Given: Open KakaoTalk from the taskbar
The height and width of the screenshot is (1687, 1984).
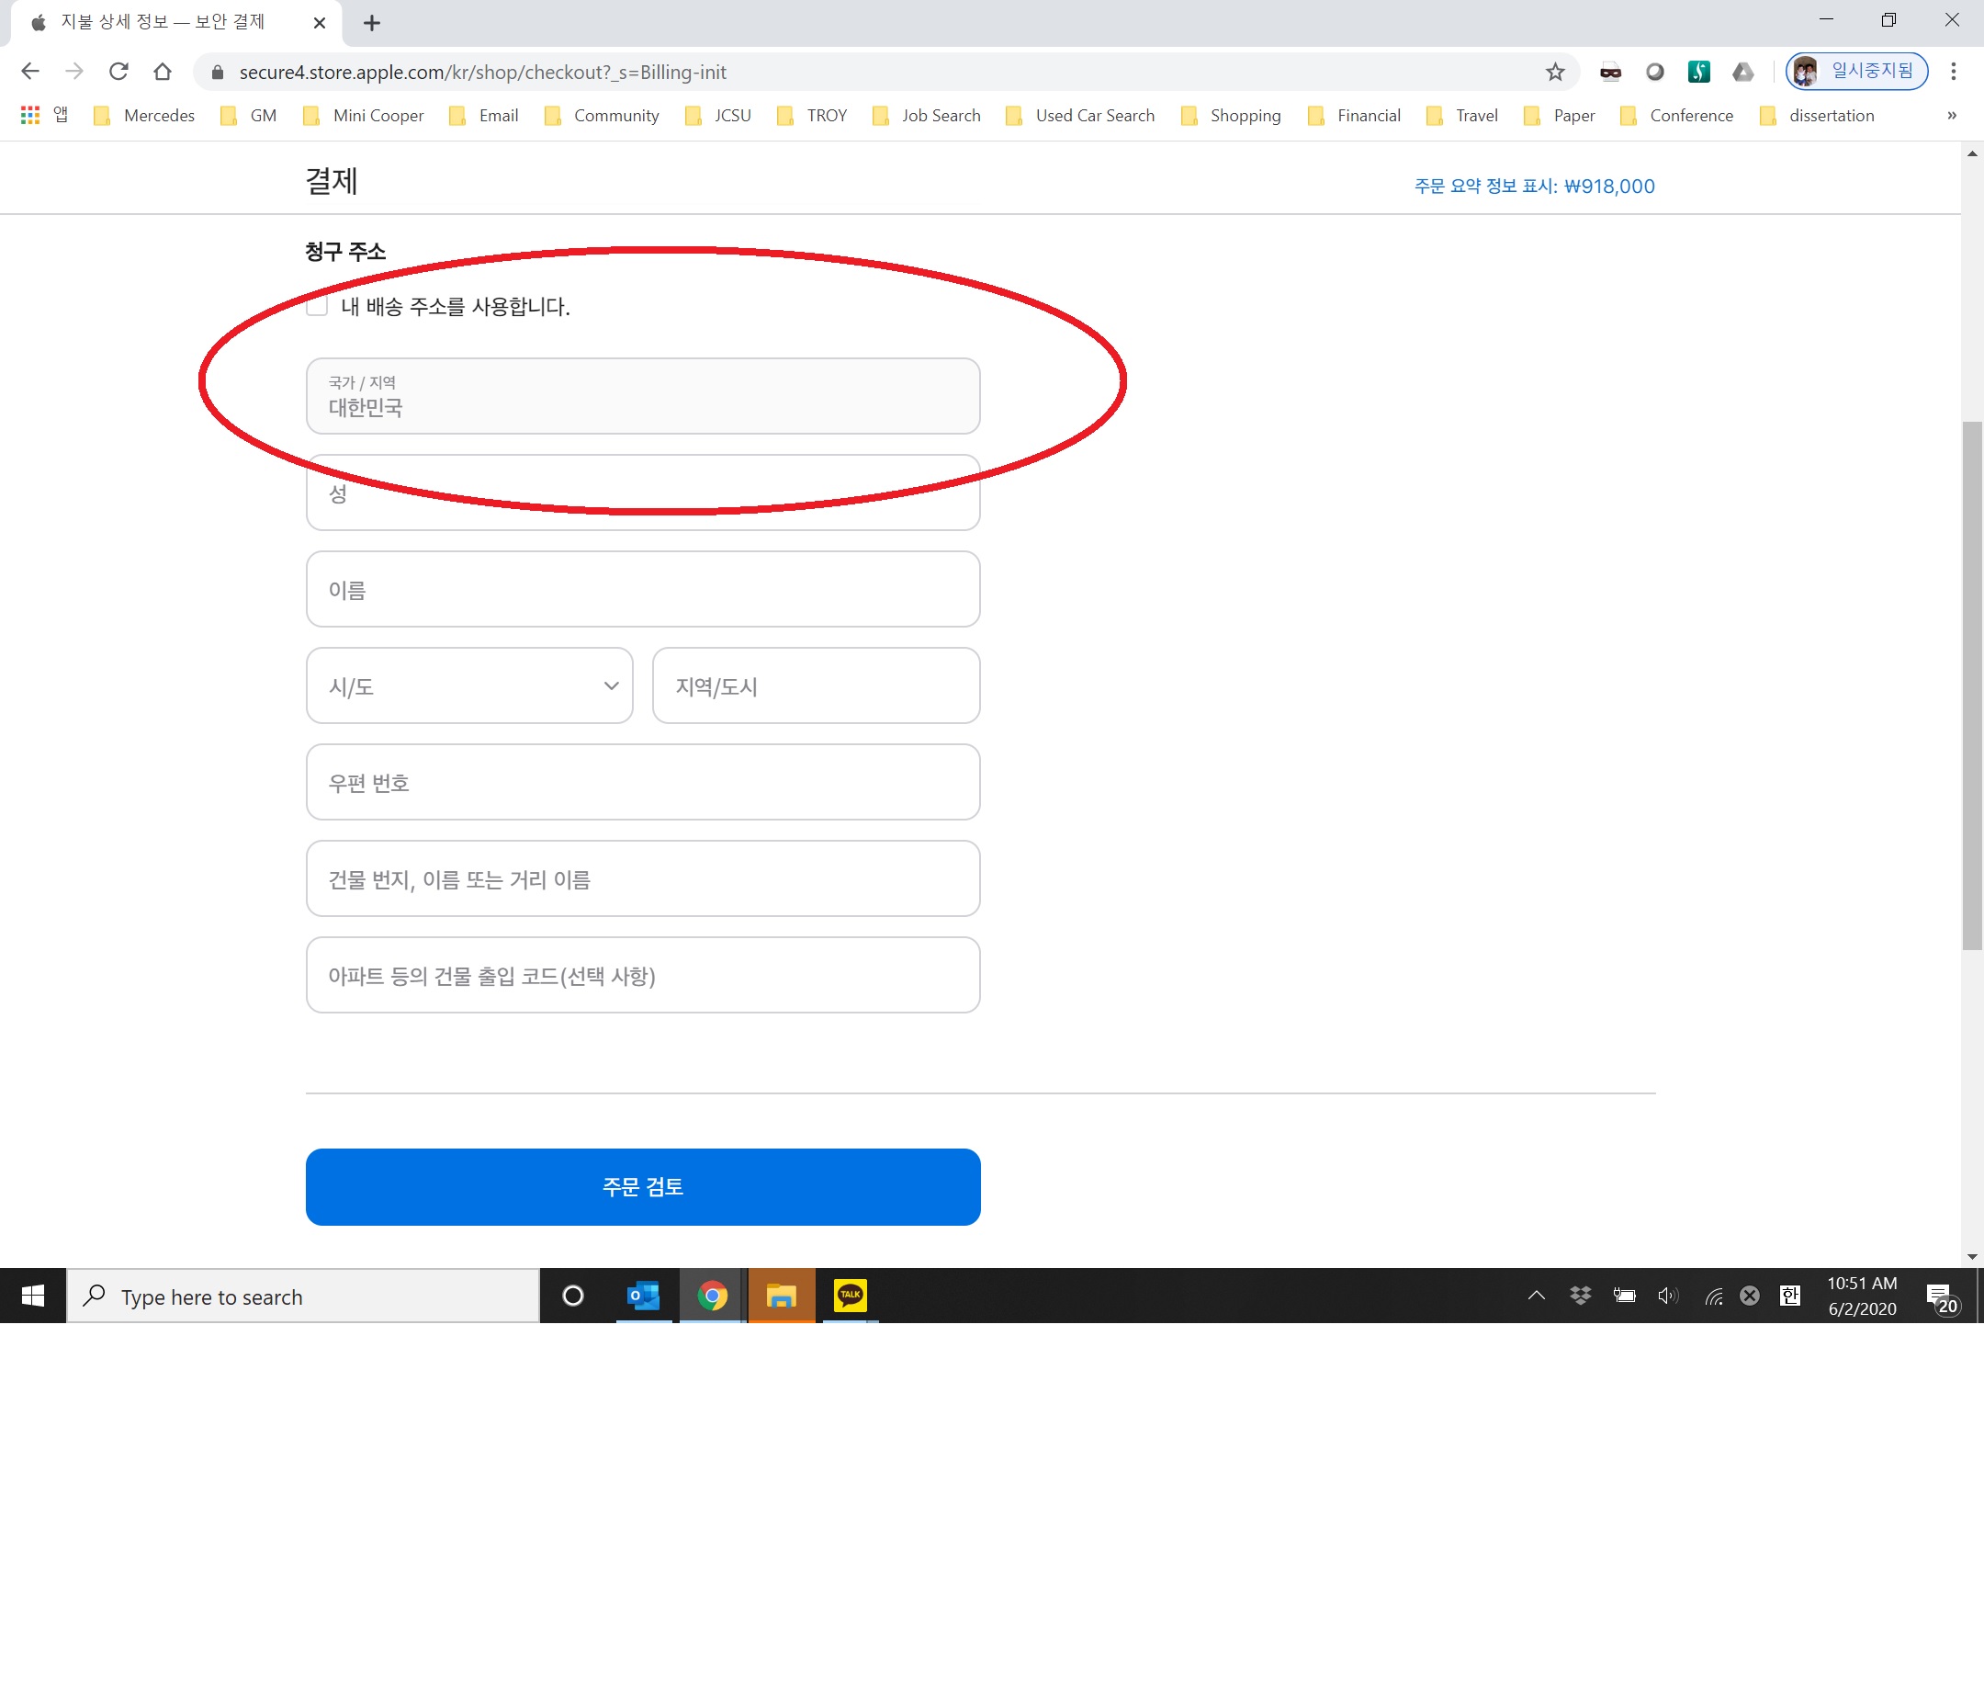Looking at the screenshot, I should coord(849,1296).
